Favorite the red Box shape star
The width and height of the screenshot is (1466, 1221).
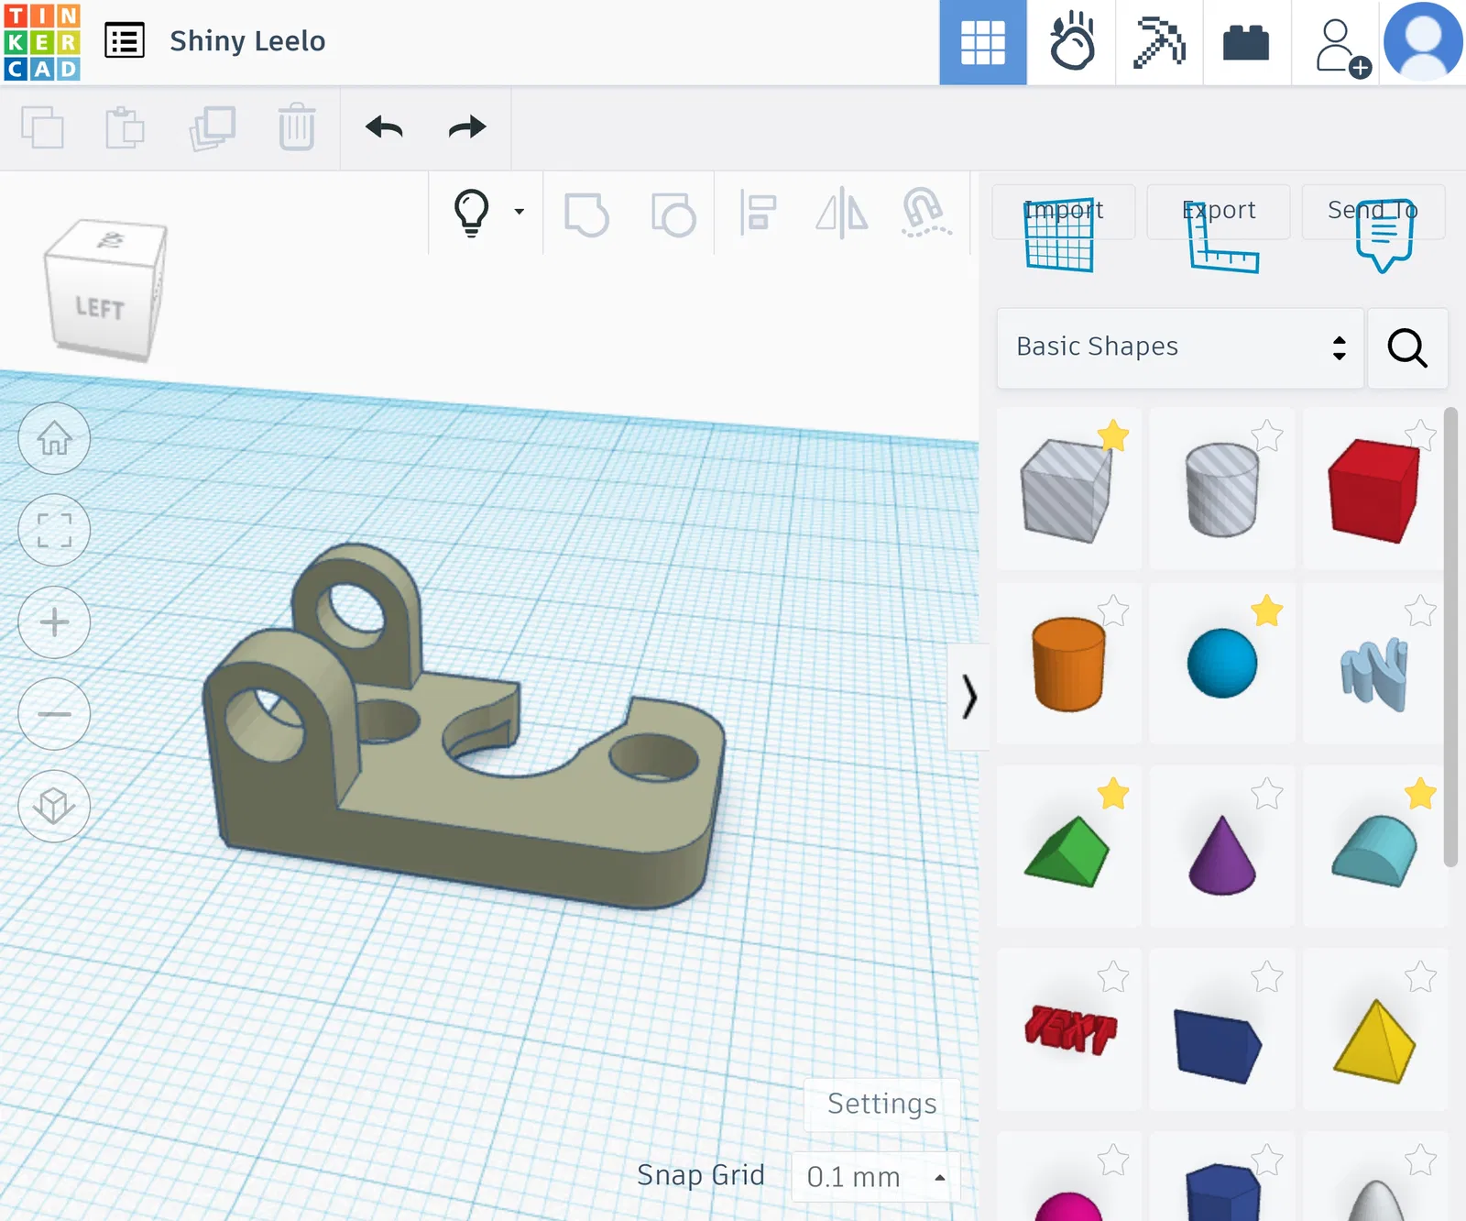click(1420, 435)
